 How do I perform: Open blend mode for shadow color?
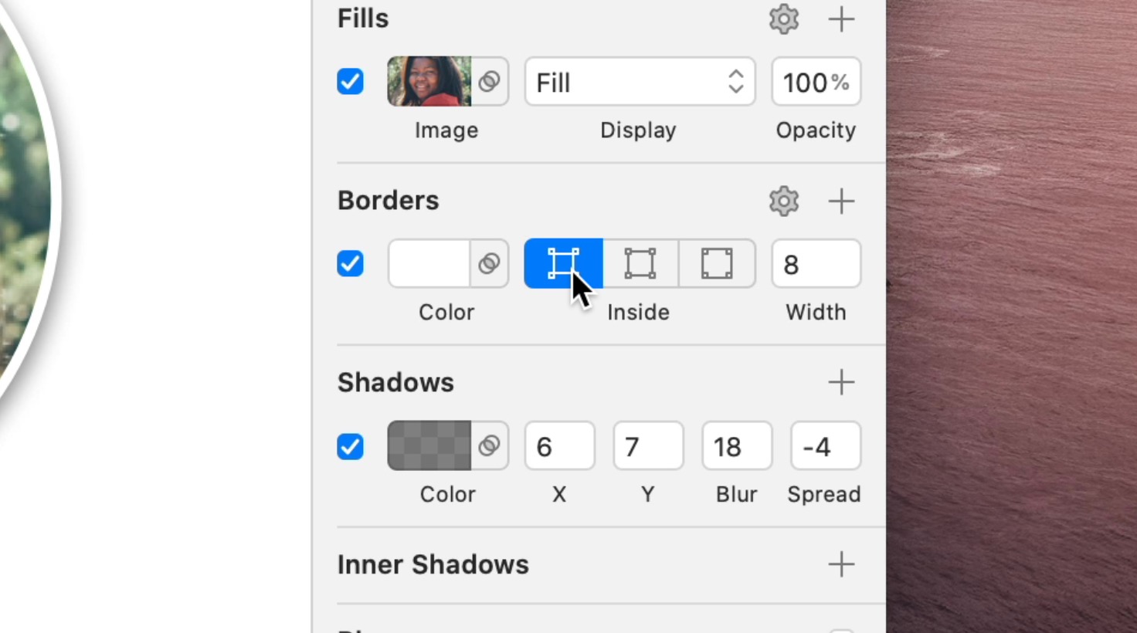pos(489,445)
